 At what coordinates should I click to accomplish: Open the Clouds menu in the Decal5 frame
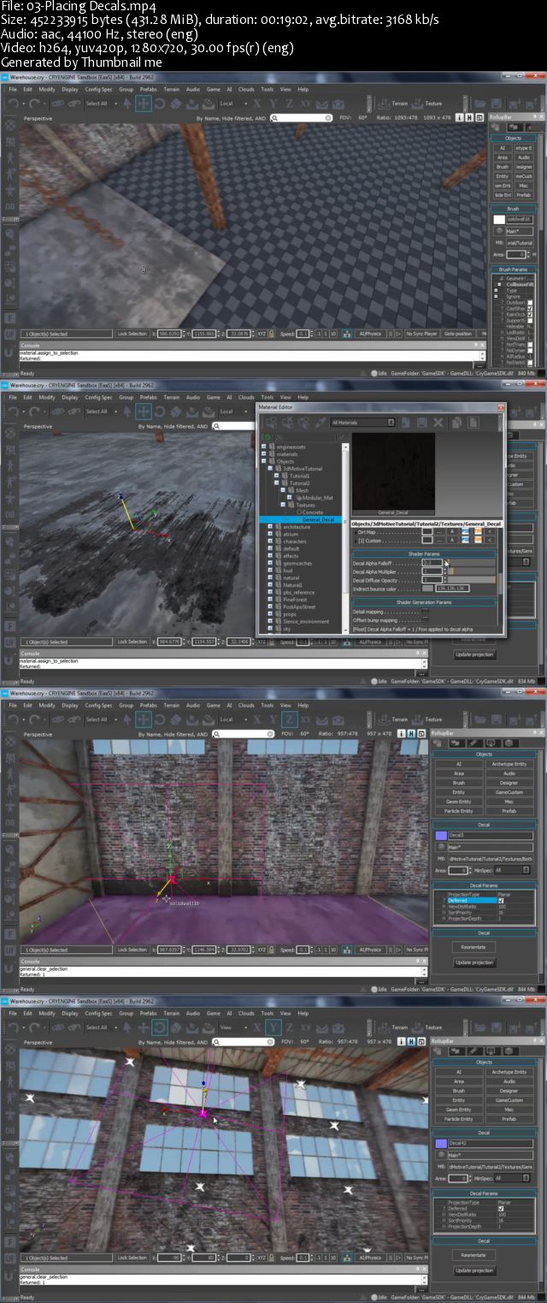(246, 705)
